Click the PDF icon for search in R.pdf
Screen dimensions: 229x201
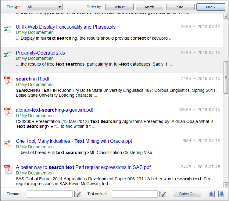click(x=8, y=81)
